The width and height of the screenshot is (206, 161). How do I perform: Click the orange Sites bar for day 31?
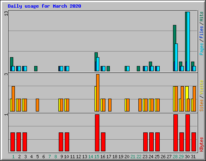[x=194, y=99]
